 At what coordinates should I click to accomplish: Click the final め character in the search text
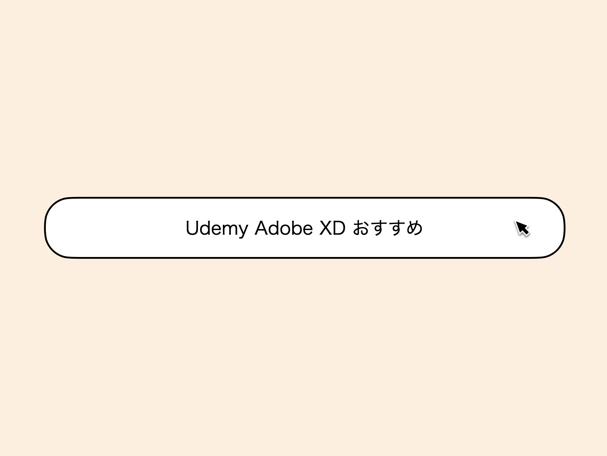(x=414, y=228)
